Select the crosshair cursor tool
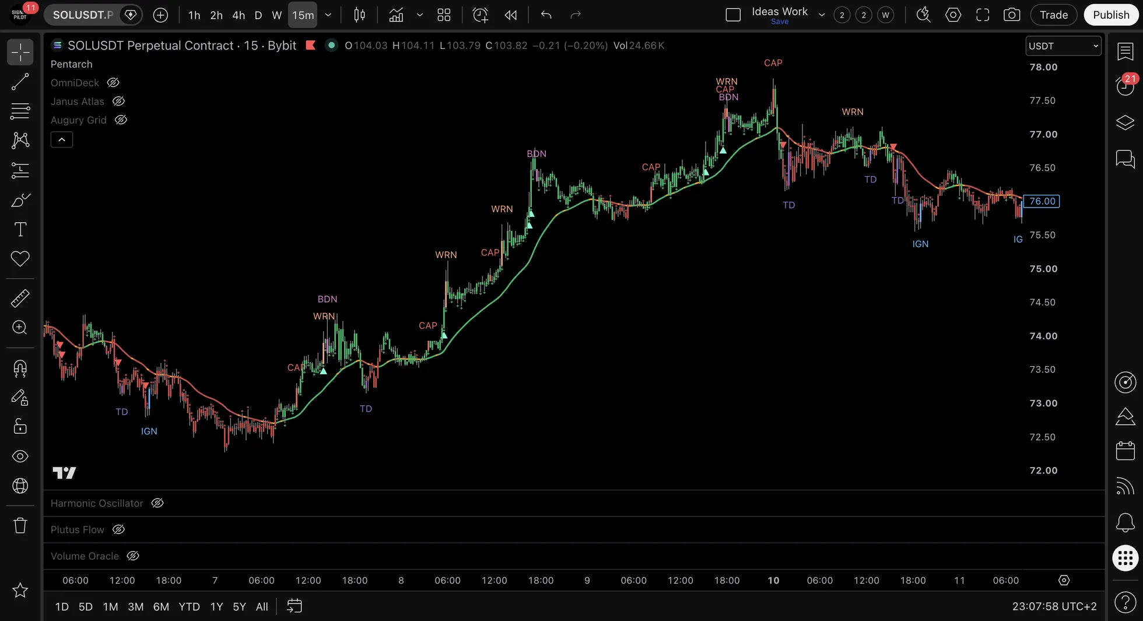1143x621 pixels. 20,52
